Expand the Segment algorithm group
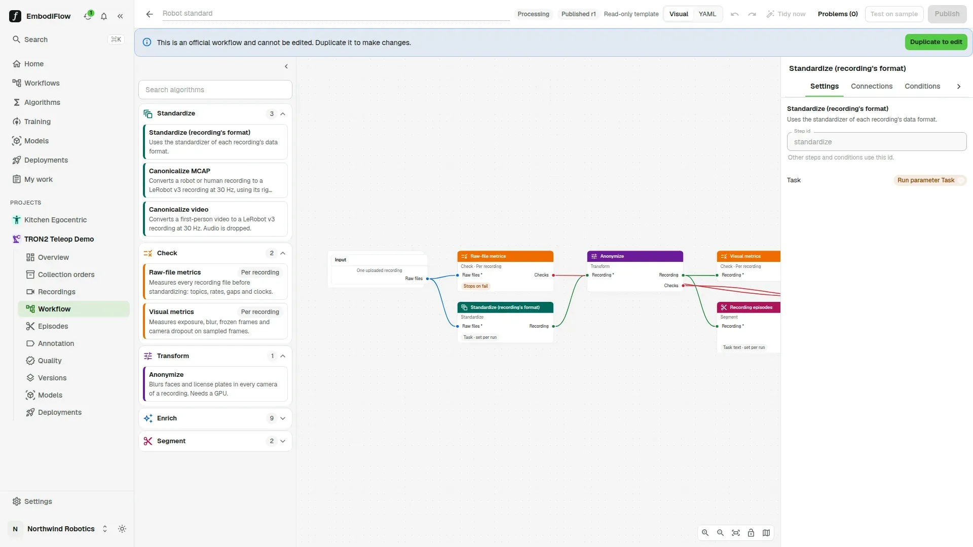The width and height of the screenshot is (973, 547). point(283,441)
